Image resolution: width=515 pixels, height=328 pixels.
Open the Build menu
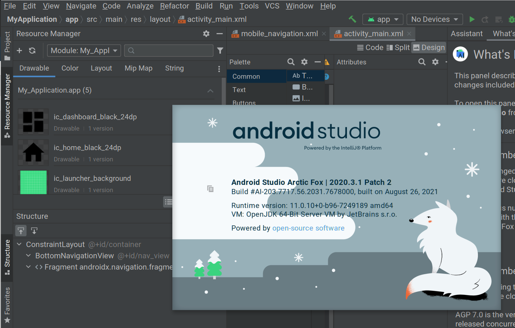(x=204, y=6)
